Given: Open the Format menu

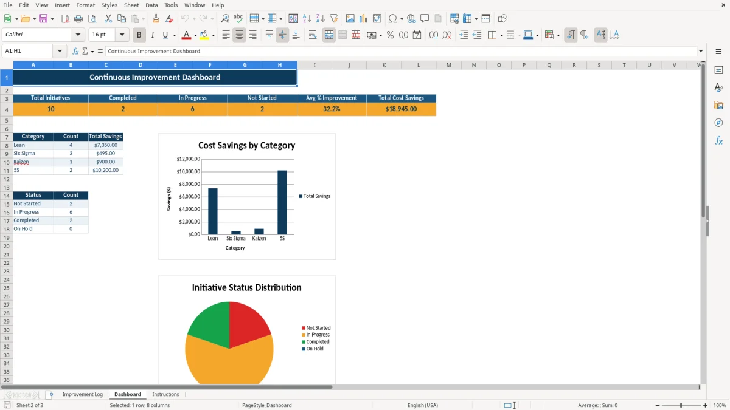Looking at the screenshot, I should point(86,5).
